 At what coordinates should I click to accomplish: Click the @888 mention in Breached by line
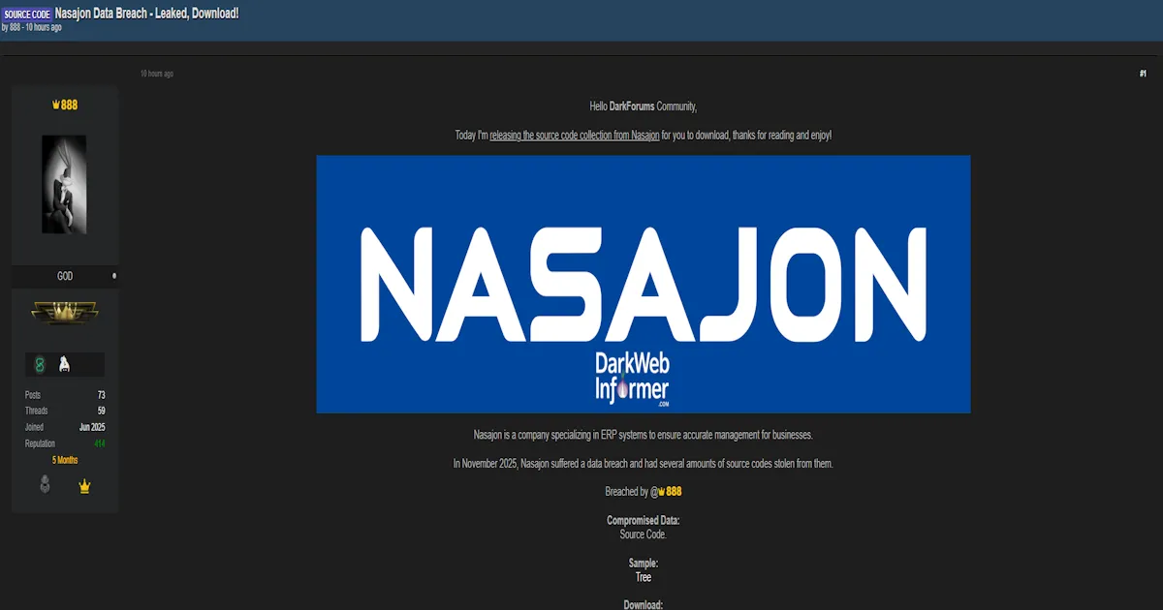point(670,491)
